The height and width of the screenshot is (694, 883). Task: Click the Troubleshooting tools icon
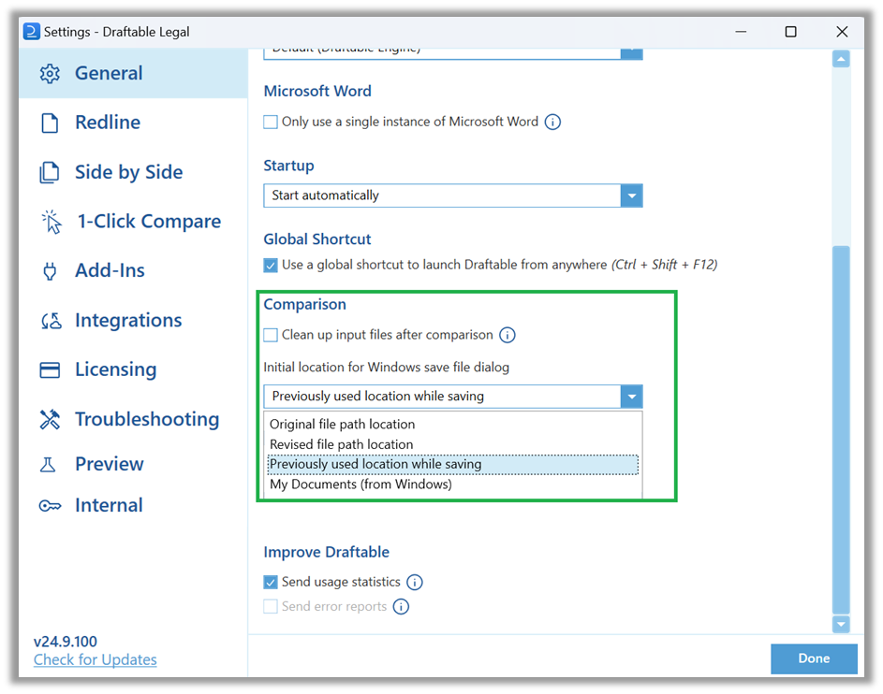tap(50, 420)
